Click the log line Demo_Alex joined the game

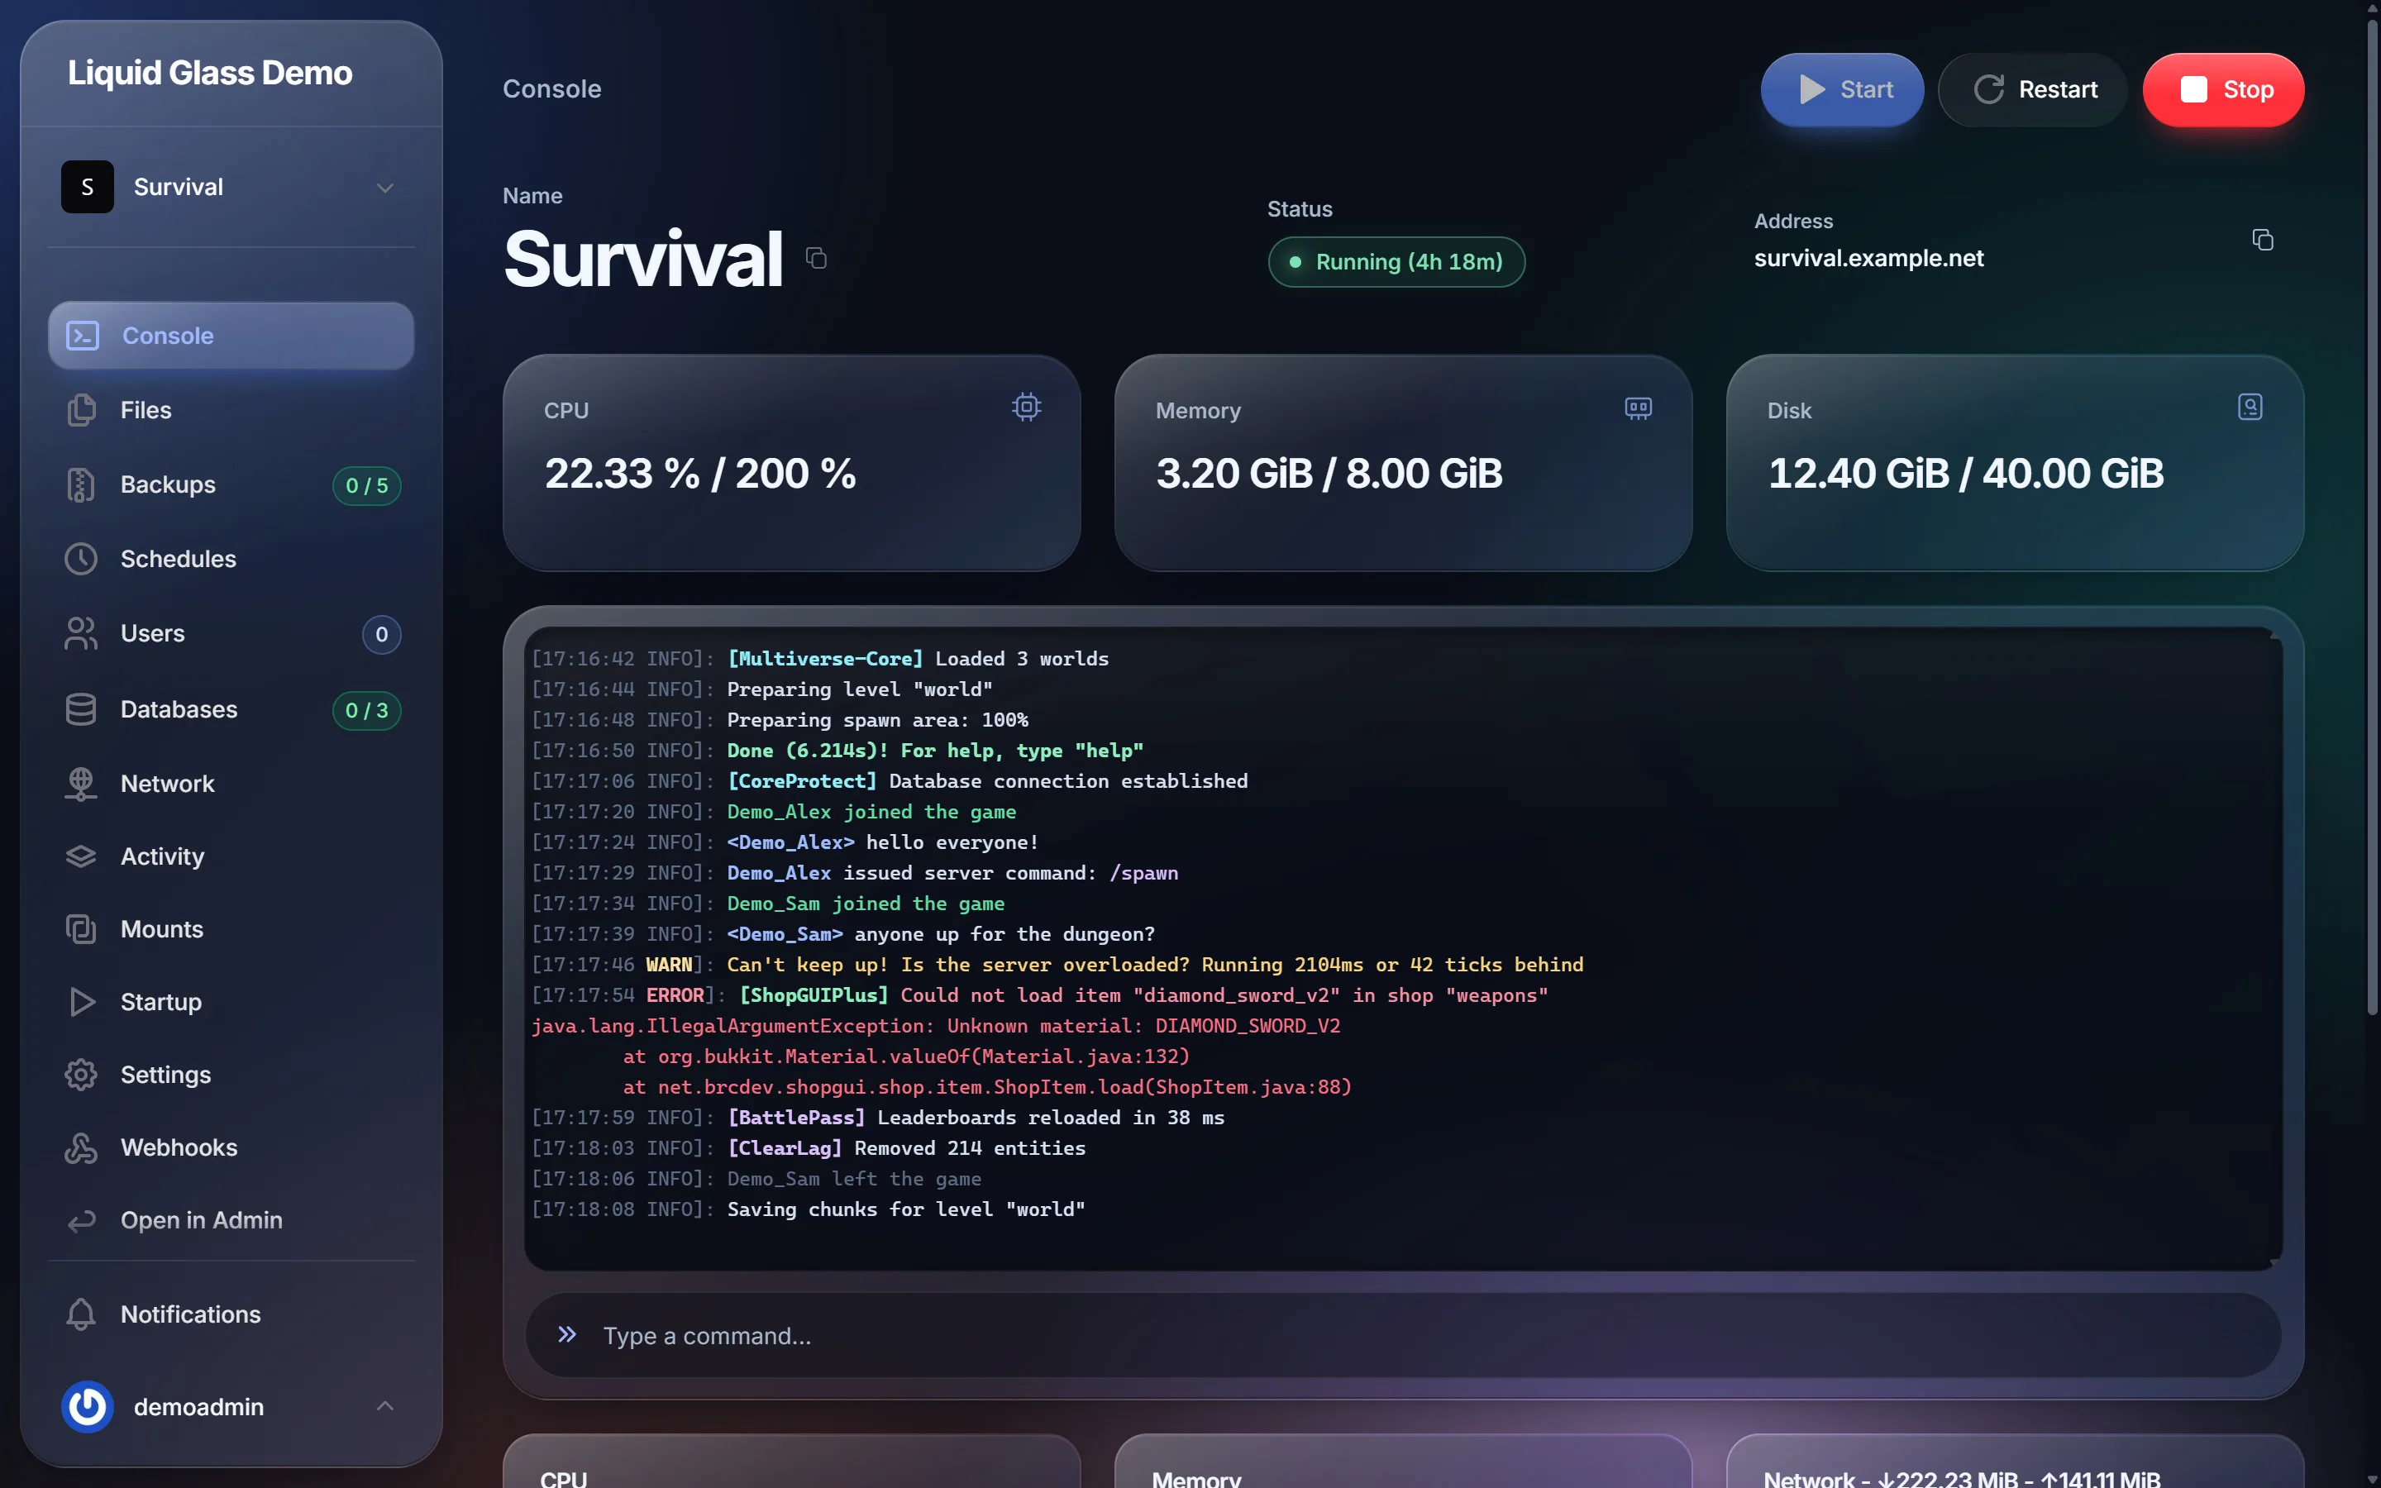773,812
